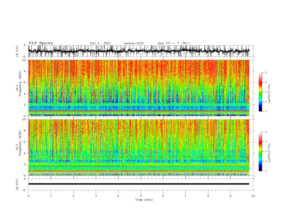Click the 'start UT = 7 : 50: 1' label
Screen dimensions: 285x220
point(173,43)
